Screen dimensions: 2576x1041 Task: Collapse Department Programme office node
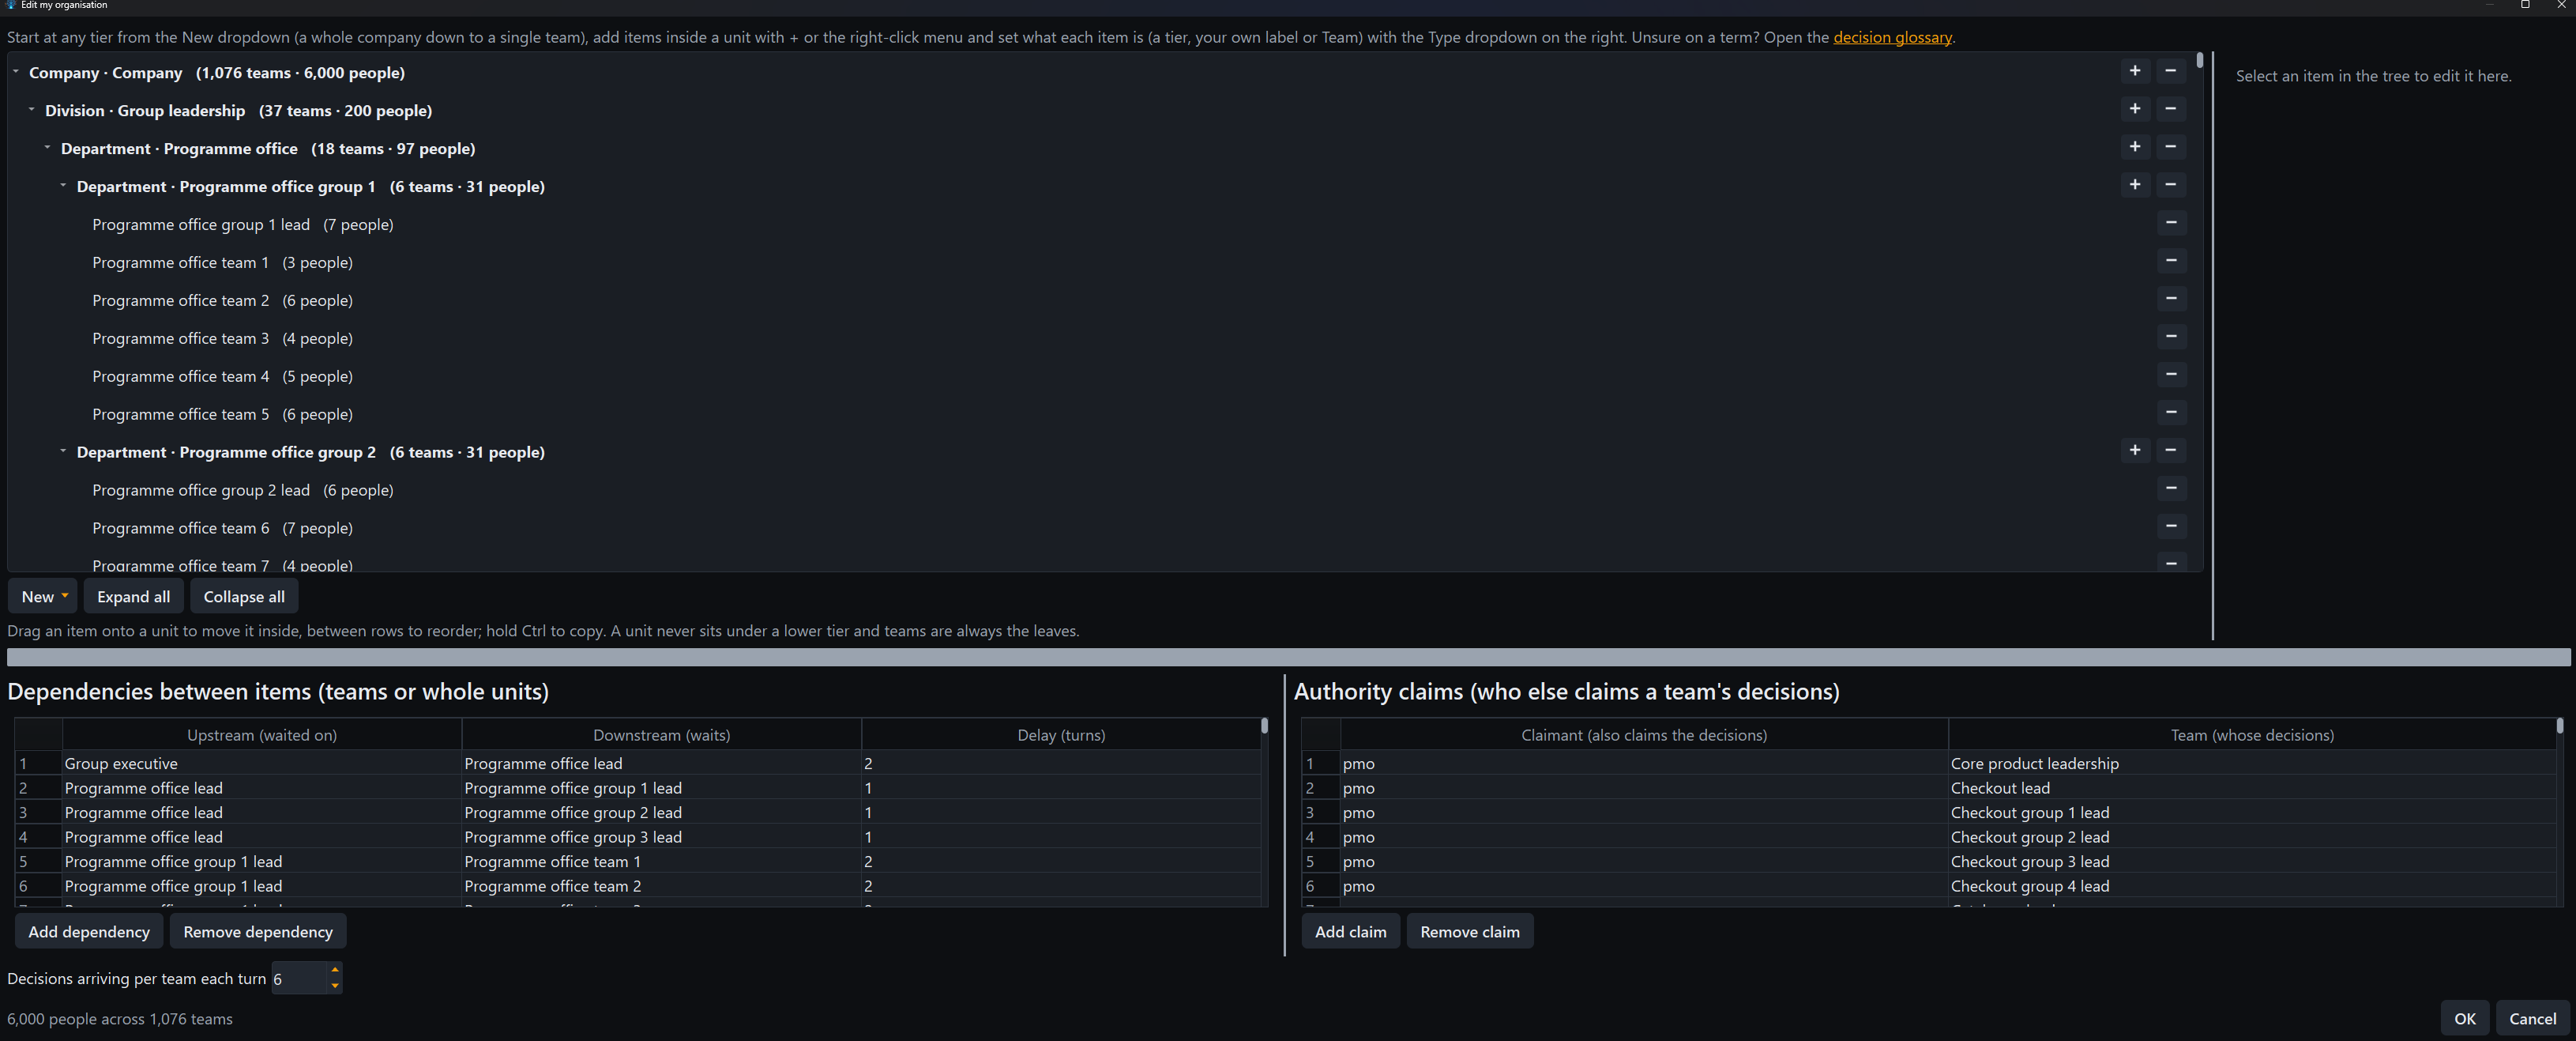pos(48,148)
